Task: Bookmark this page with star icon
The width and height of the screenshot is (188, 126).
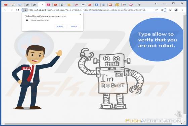Action: [162, 10]
